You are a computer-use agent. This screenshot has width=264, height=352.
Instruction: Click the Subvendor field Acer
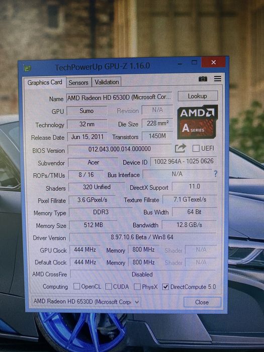93,162
